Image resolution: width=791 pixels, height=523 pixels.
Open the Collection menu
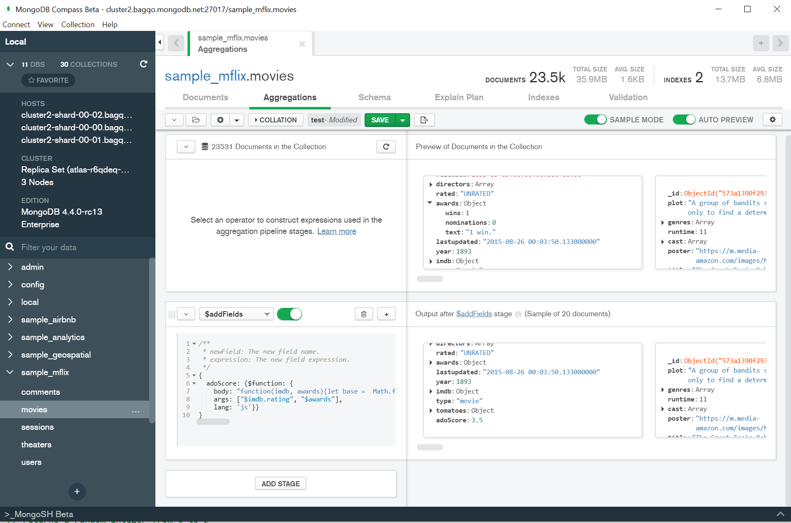pos(78,25)
